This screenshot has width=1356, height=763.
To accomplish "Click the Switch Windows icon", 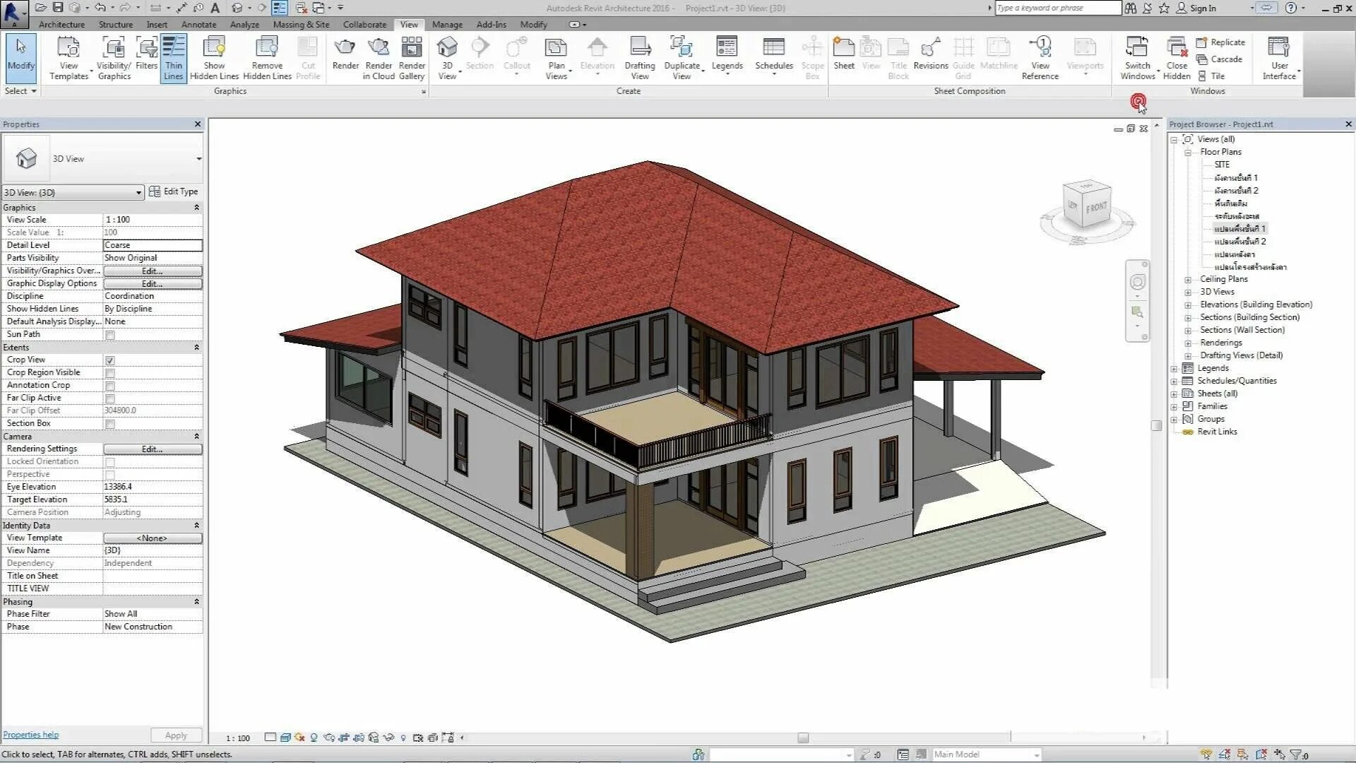I will 1136,48.
